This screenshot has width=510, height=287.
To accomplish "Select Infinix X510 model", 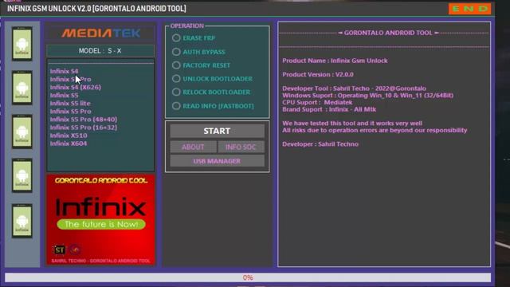I will click(x=69, y=136).
